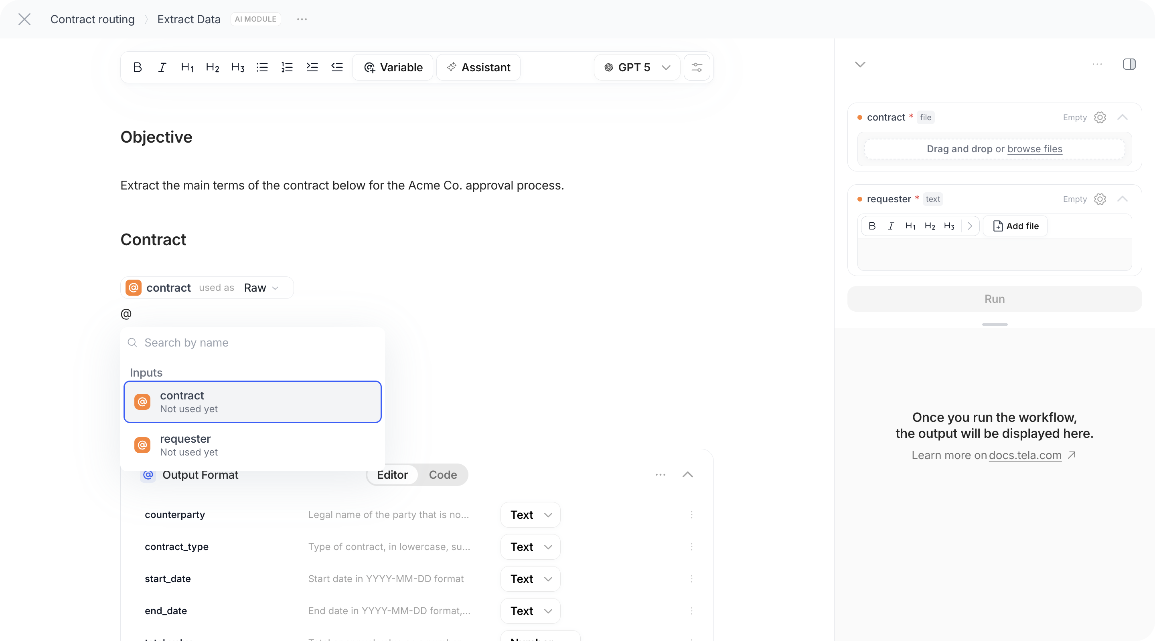Open the docs.tela.com link
Viewport: 1155px width, 641px height.
click(x=1025, y=455)
